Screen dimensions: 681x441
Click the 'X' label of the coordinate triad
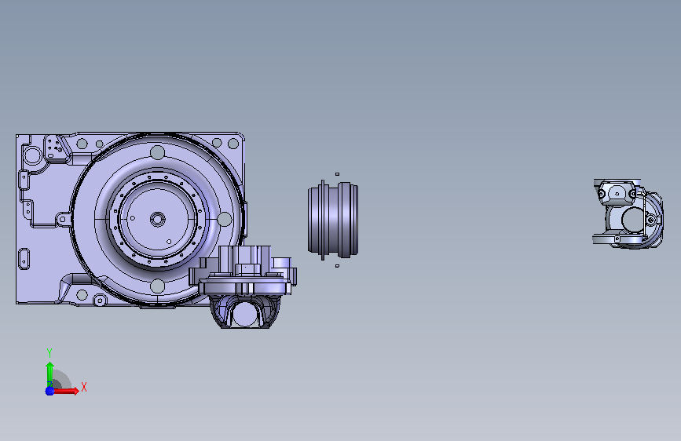(84, 387)
